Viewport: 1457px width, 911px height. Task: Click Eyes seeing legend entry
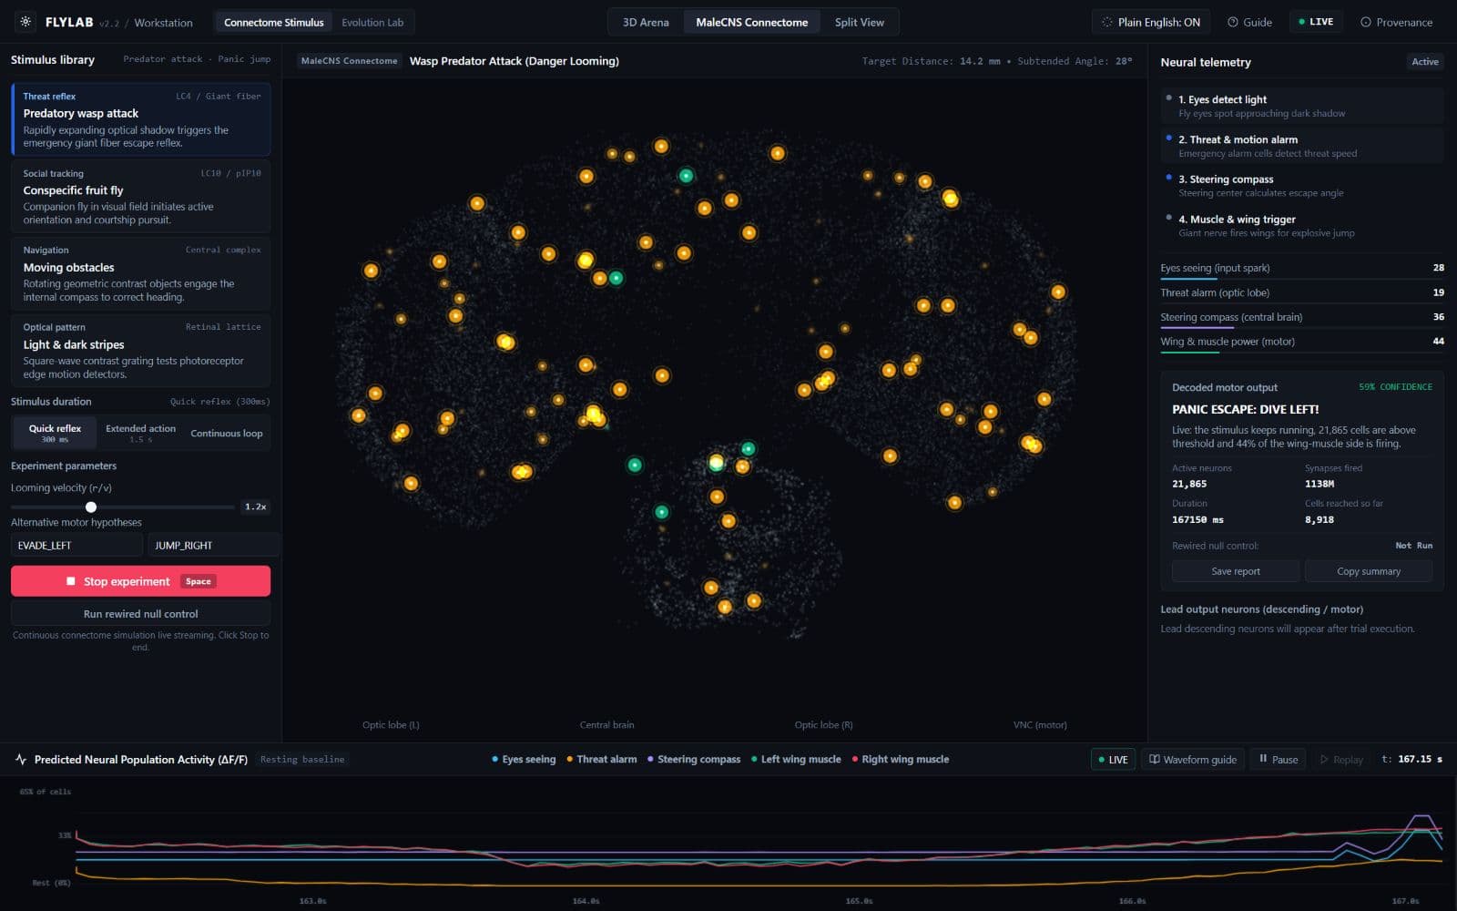tap(524, 759)
